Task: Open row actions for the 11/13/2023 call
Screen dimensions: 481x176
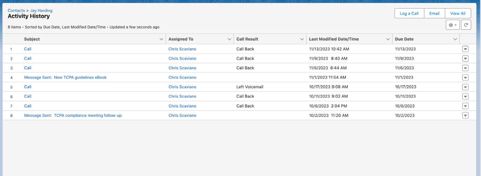Action: coord(465,49)
